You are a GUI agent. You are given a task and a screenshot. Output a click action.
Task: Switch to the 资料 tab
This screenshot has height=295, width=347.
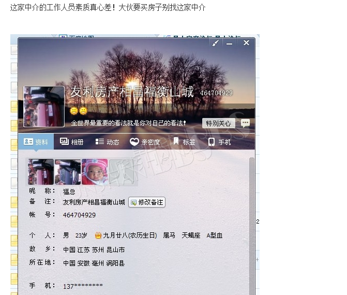(x=36, y=142)
